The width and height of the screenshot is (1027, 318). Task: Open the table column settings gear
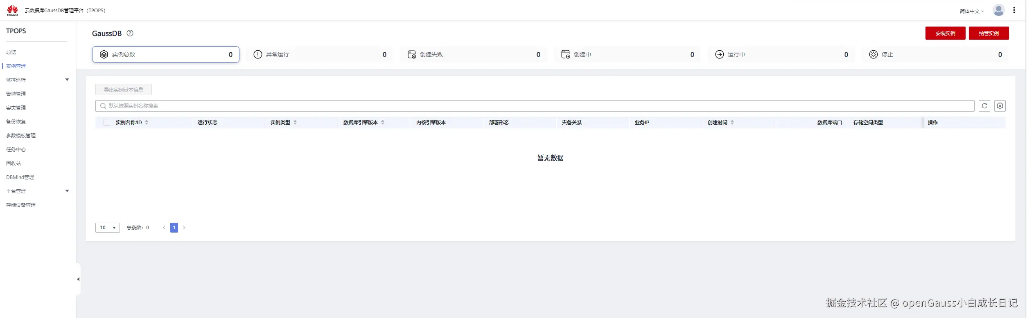(x=1000, y=106)
